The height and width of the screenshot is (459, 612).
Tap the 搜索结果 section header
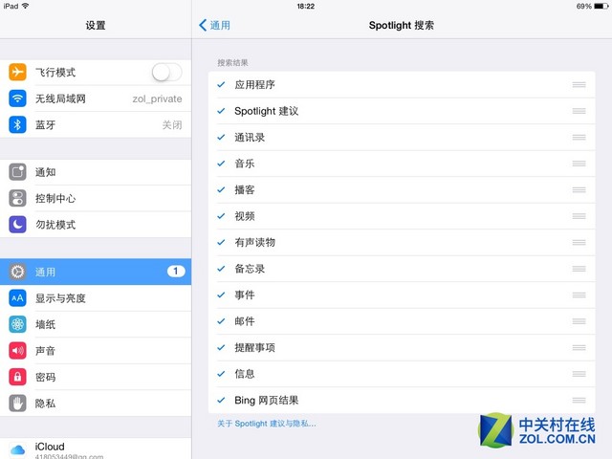[x=232, y=62]
